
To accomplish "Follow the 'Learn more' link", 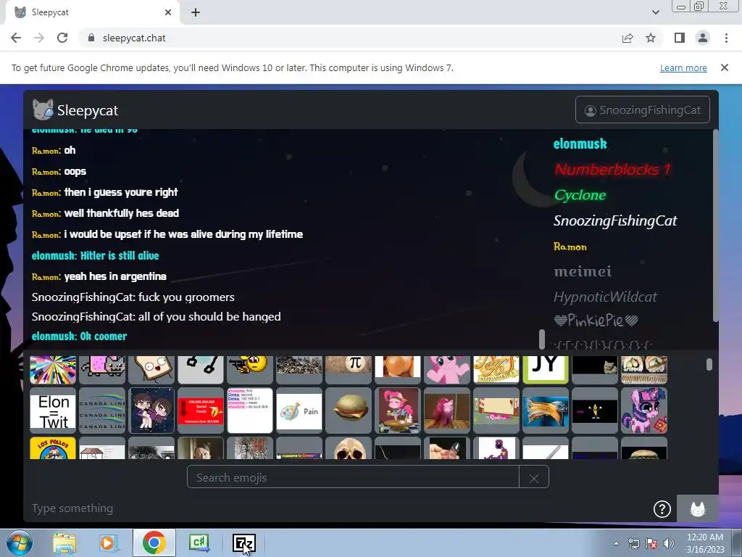I will pyautogui.click(x=683, y=67).
